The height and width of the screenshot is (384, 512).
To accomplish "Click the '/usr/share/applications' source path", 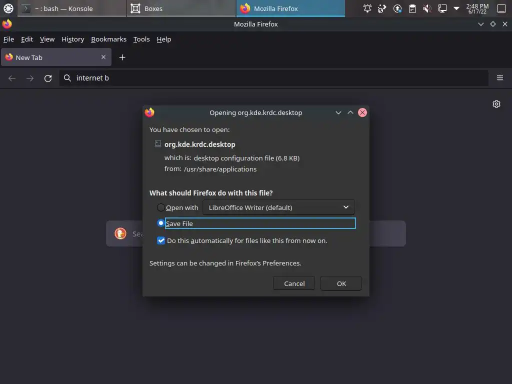I will (x=220, y=169).
